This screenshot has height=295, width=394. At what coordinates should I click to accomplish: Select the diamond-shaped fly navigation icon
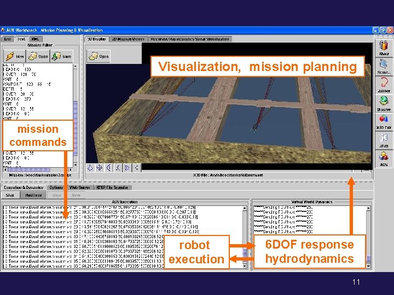coord(90,168)
